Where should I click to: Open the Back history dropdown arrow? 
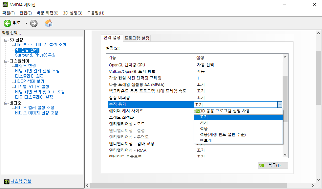tap(26, 23)
